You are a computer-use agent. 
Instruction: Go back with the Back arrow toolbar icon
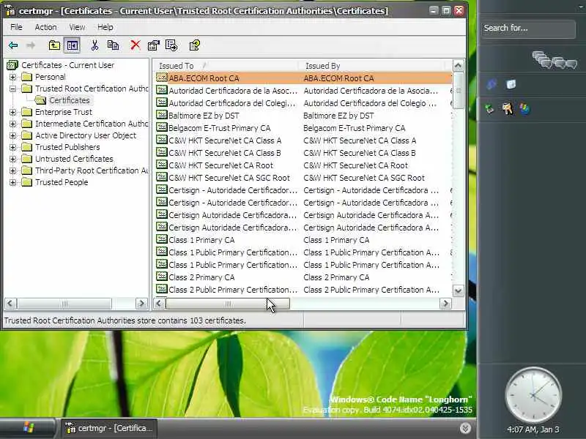(x=13, y=45)
